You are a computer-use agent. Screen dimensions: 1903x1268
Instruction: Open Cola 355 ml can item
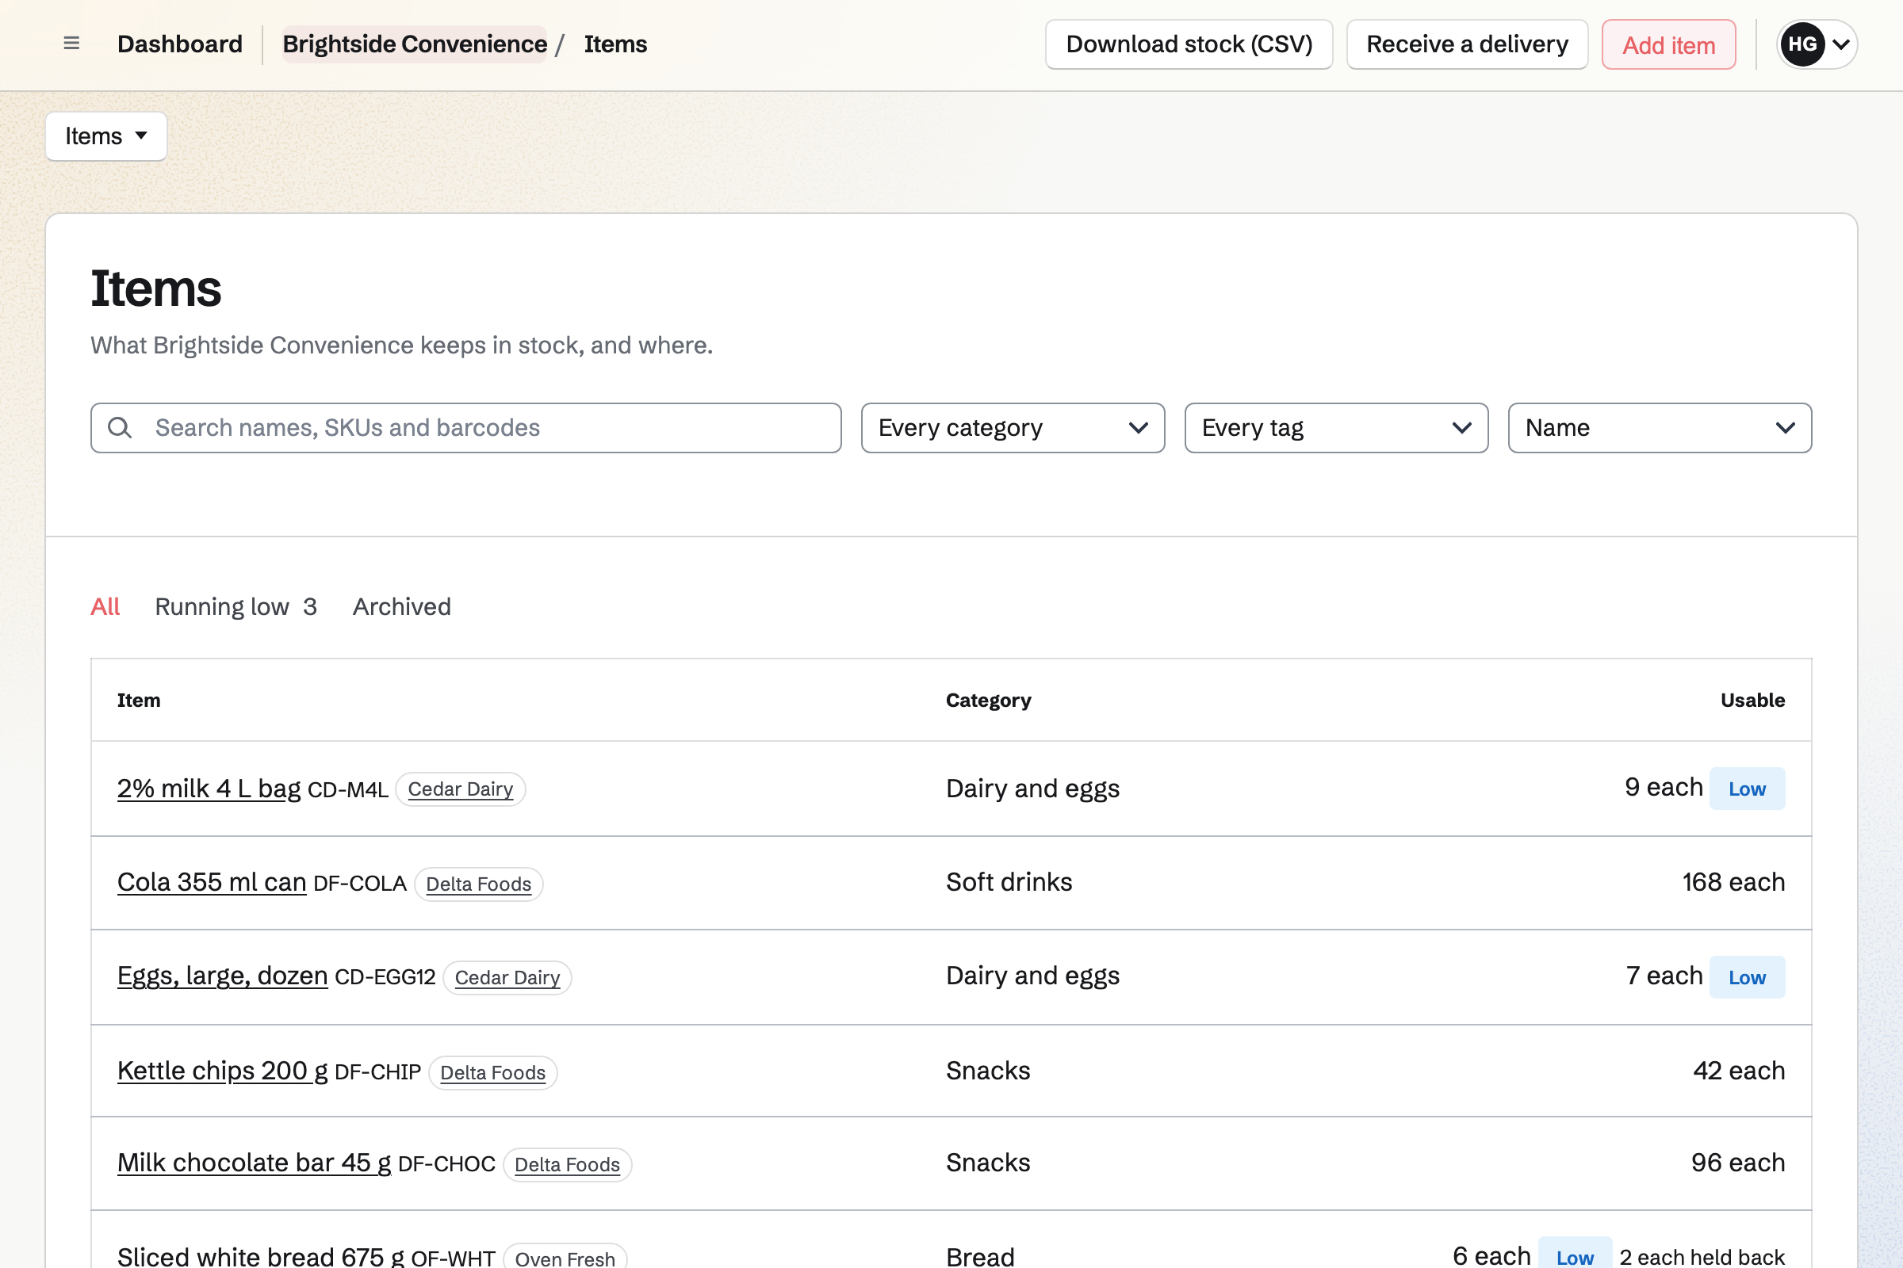click(x=212, y=881)
